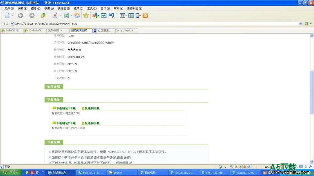
Task: Open the 编辑 menu
Action: coord(22,8)
